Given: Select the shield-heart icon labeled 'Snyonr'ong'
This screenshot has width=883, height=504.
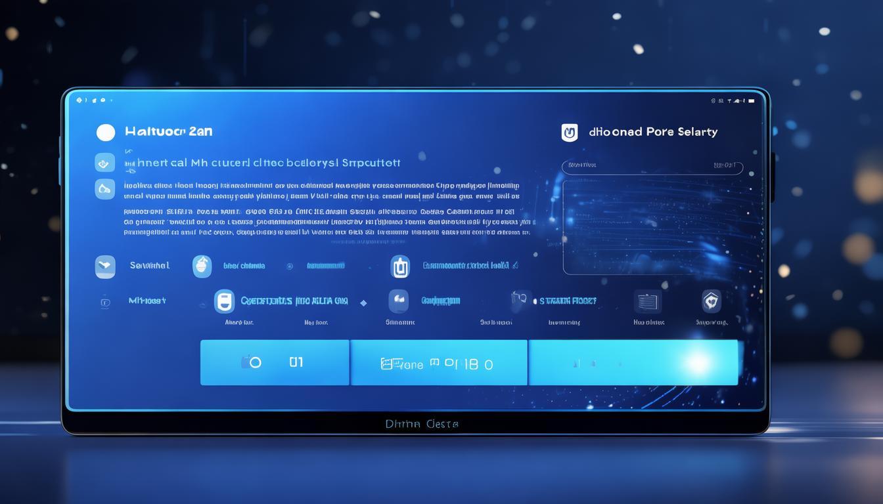Looking at the screenshot, I should click(711, 301).
